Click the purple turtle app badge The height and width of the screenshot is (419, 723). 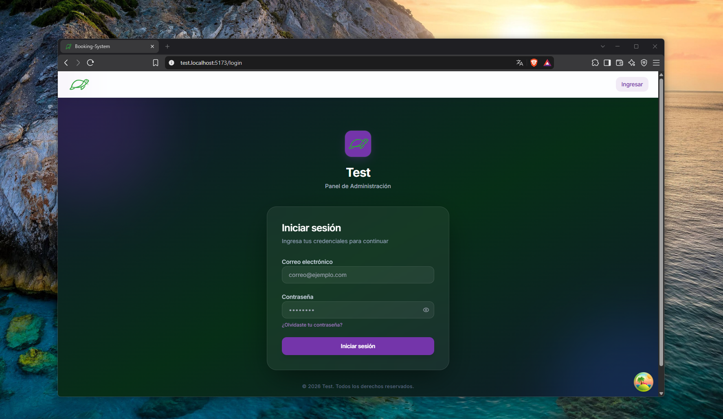[x=358, y=144]
